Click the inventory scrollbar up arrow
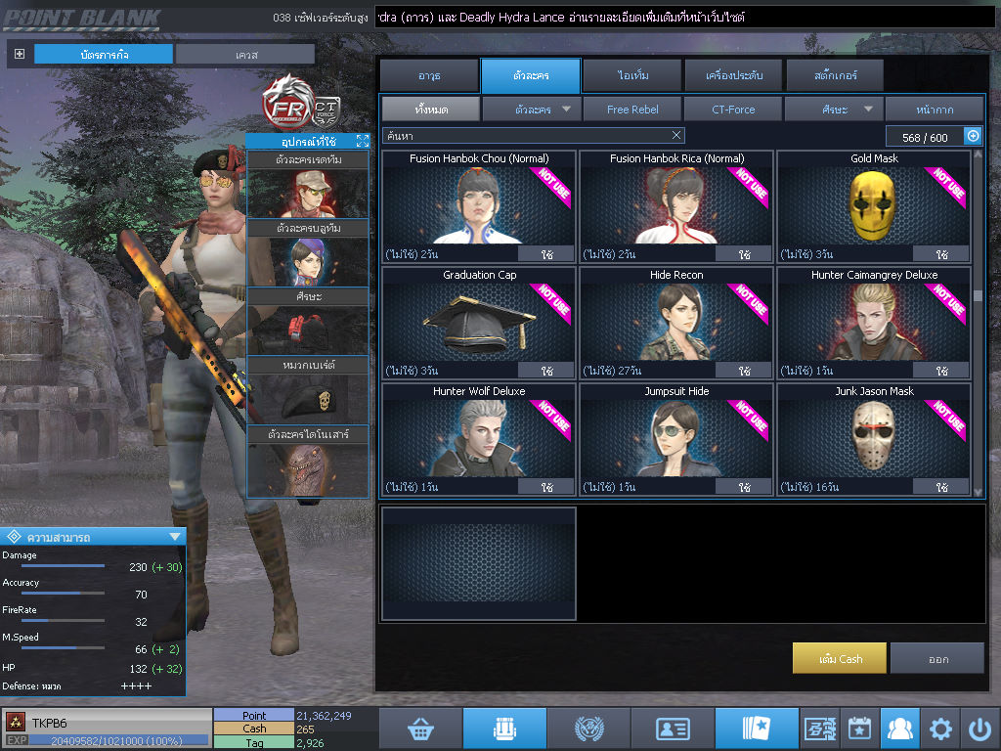Viewport: 1001px width, 751px height. pos(978,155)
